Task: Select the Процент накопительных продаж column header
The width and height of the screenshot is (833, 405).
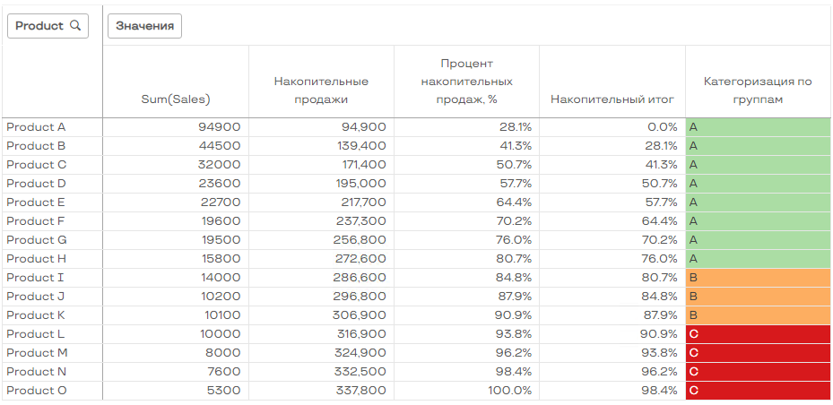Action: tap(466, 81)
